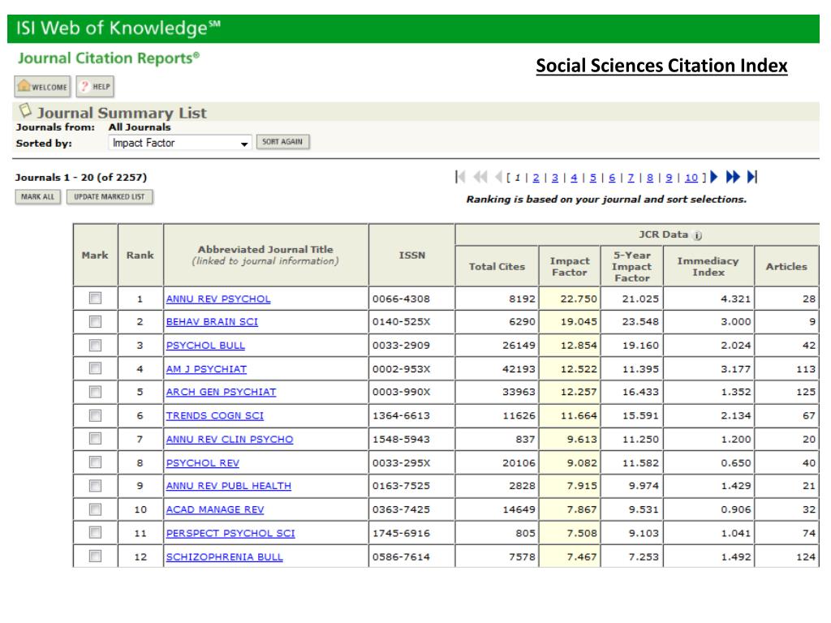Image resolution: width=831 pixels, height=623 pixels.
Task: Open AM J PSYCHIAT journal link
Action: click(207, 369)
